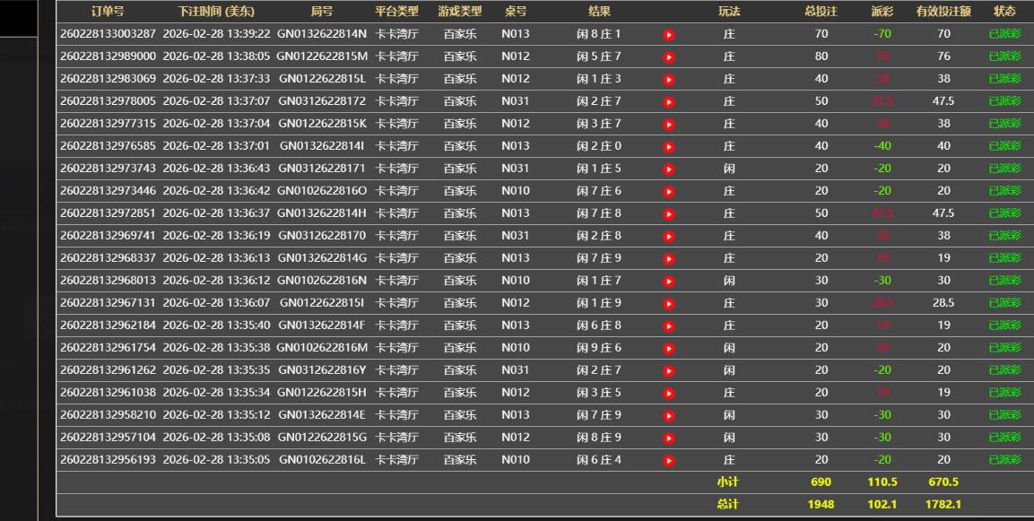Viewport: 1034px width, 521px height.
Task: Play replay for round GN0312622816Y
Action: [668, 371]
